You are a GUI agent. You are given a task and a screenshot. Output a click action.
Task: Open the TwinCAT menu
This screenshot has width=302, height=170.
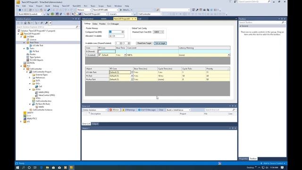66,6
